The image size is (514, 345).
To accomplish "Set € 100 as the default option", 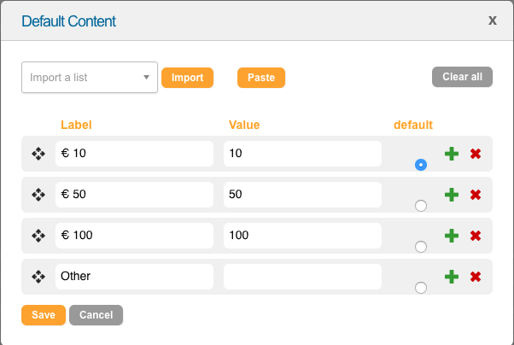I will [x=421, y=247].
